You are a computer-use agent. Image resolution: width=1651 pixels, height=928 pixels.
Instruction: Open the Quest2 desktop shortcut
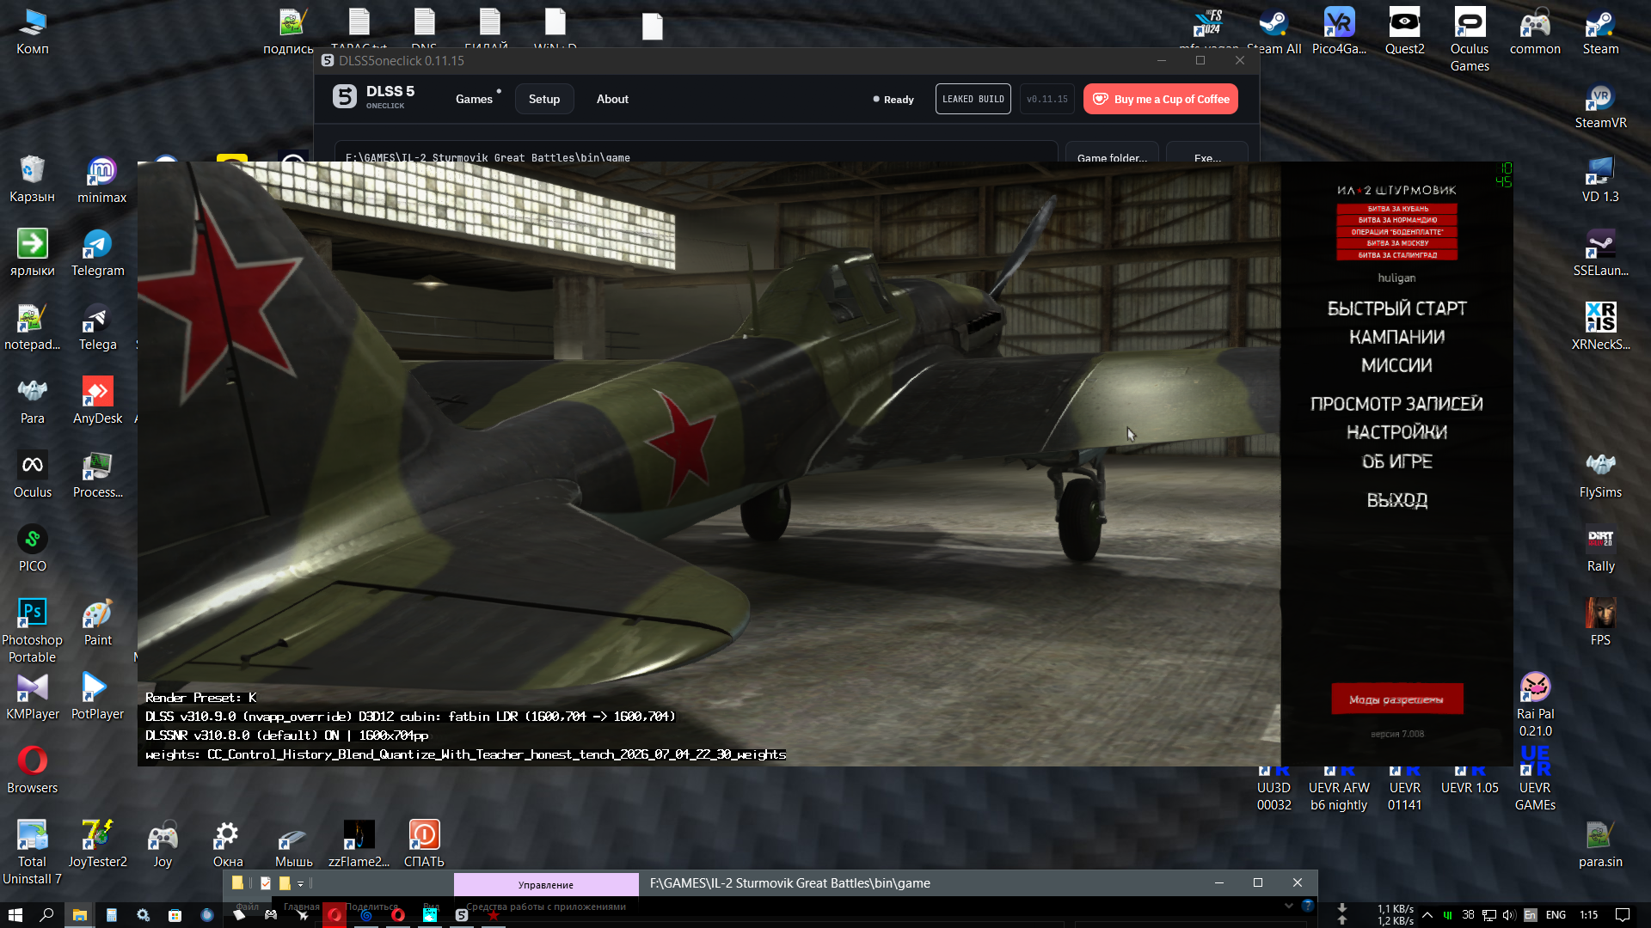point(1404,33)
